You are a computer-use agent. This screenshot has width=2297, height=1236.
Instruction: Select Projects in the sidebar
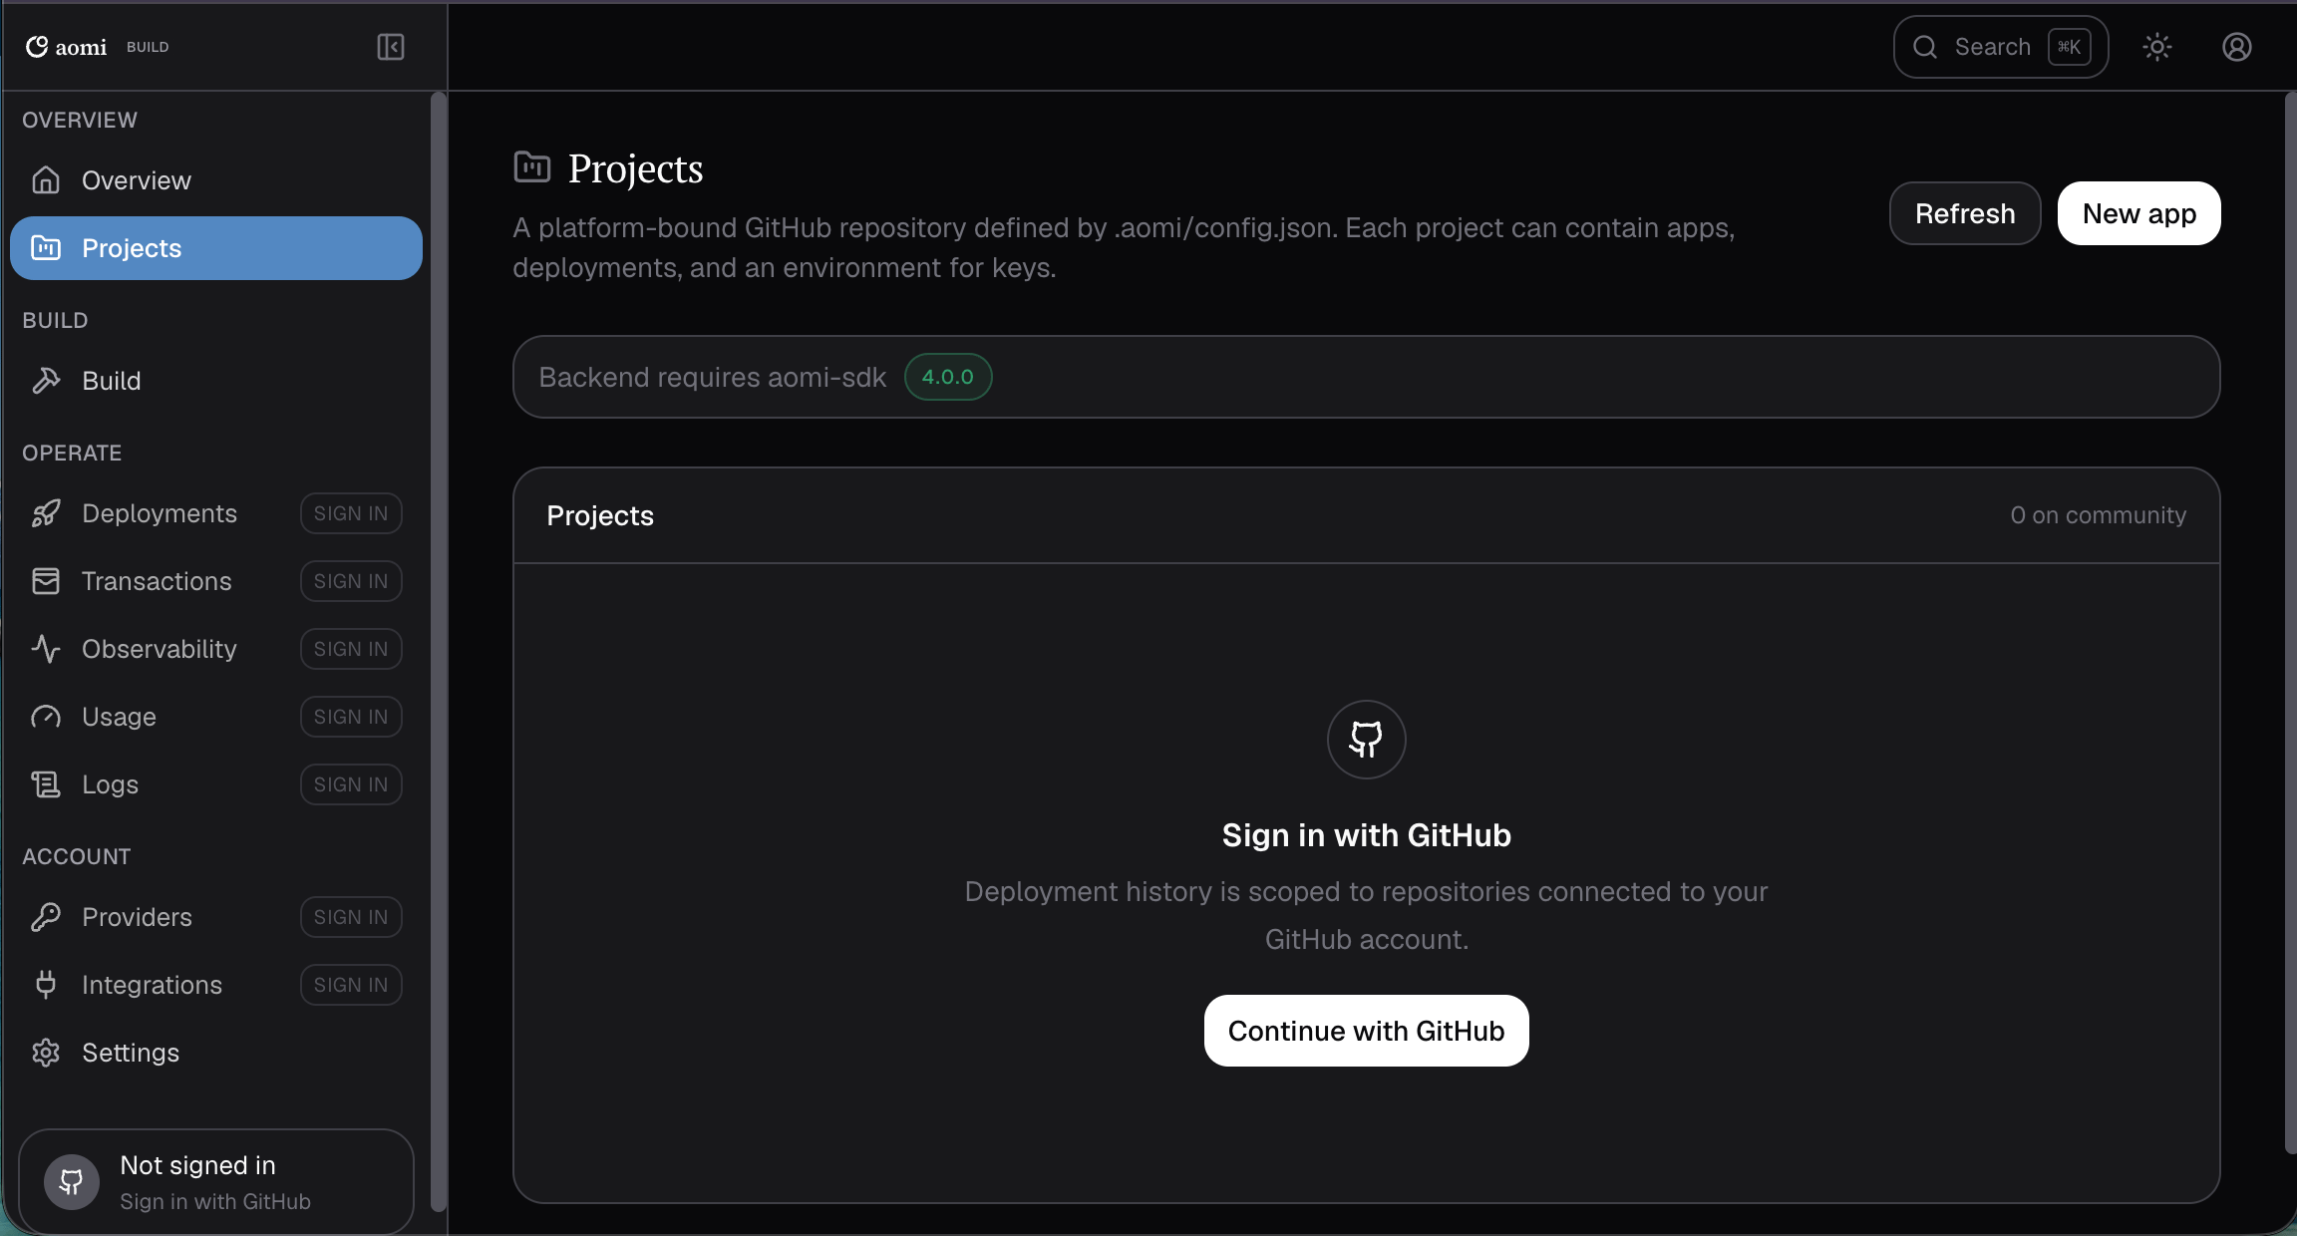(x=216, y=248)
